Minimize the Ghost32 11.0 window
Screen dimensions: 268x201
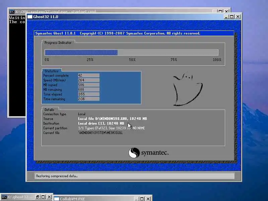tap(226, 17)
